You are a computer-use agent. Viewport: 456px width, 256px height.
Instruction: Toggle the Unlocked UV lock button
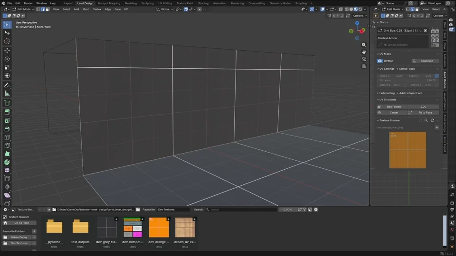425,61
